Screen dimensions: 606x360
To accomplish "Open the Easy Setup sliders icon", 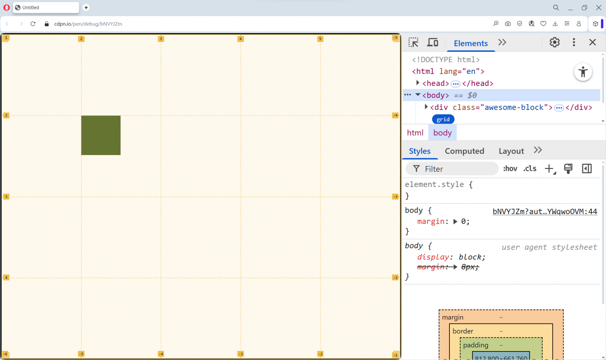I will (x=567, y=24).
